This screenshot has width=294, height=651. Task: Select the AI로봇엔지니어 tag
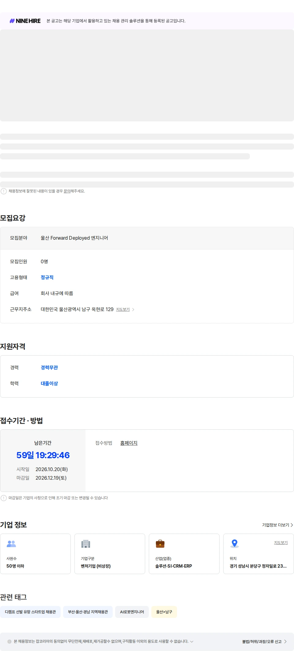coord(132,612)
